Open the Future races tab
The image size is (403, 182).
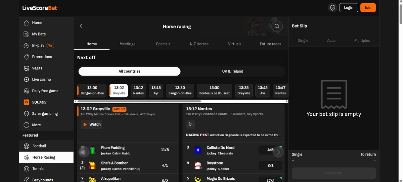click(x=270, y=44)
